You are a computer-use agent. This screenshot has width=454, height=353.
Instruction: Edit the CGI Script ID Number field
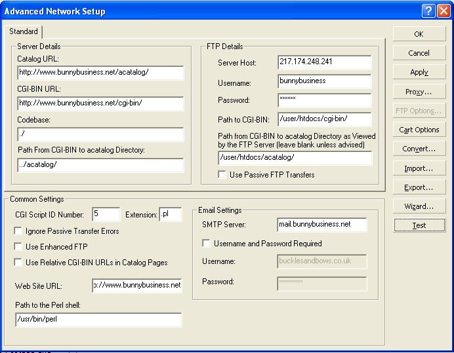[106, 214]
